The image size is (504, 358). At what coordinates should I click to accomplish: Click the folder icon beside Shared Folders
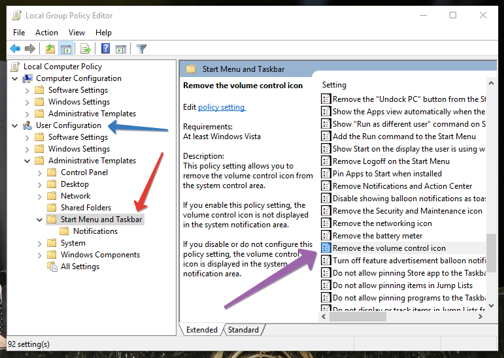52,208
